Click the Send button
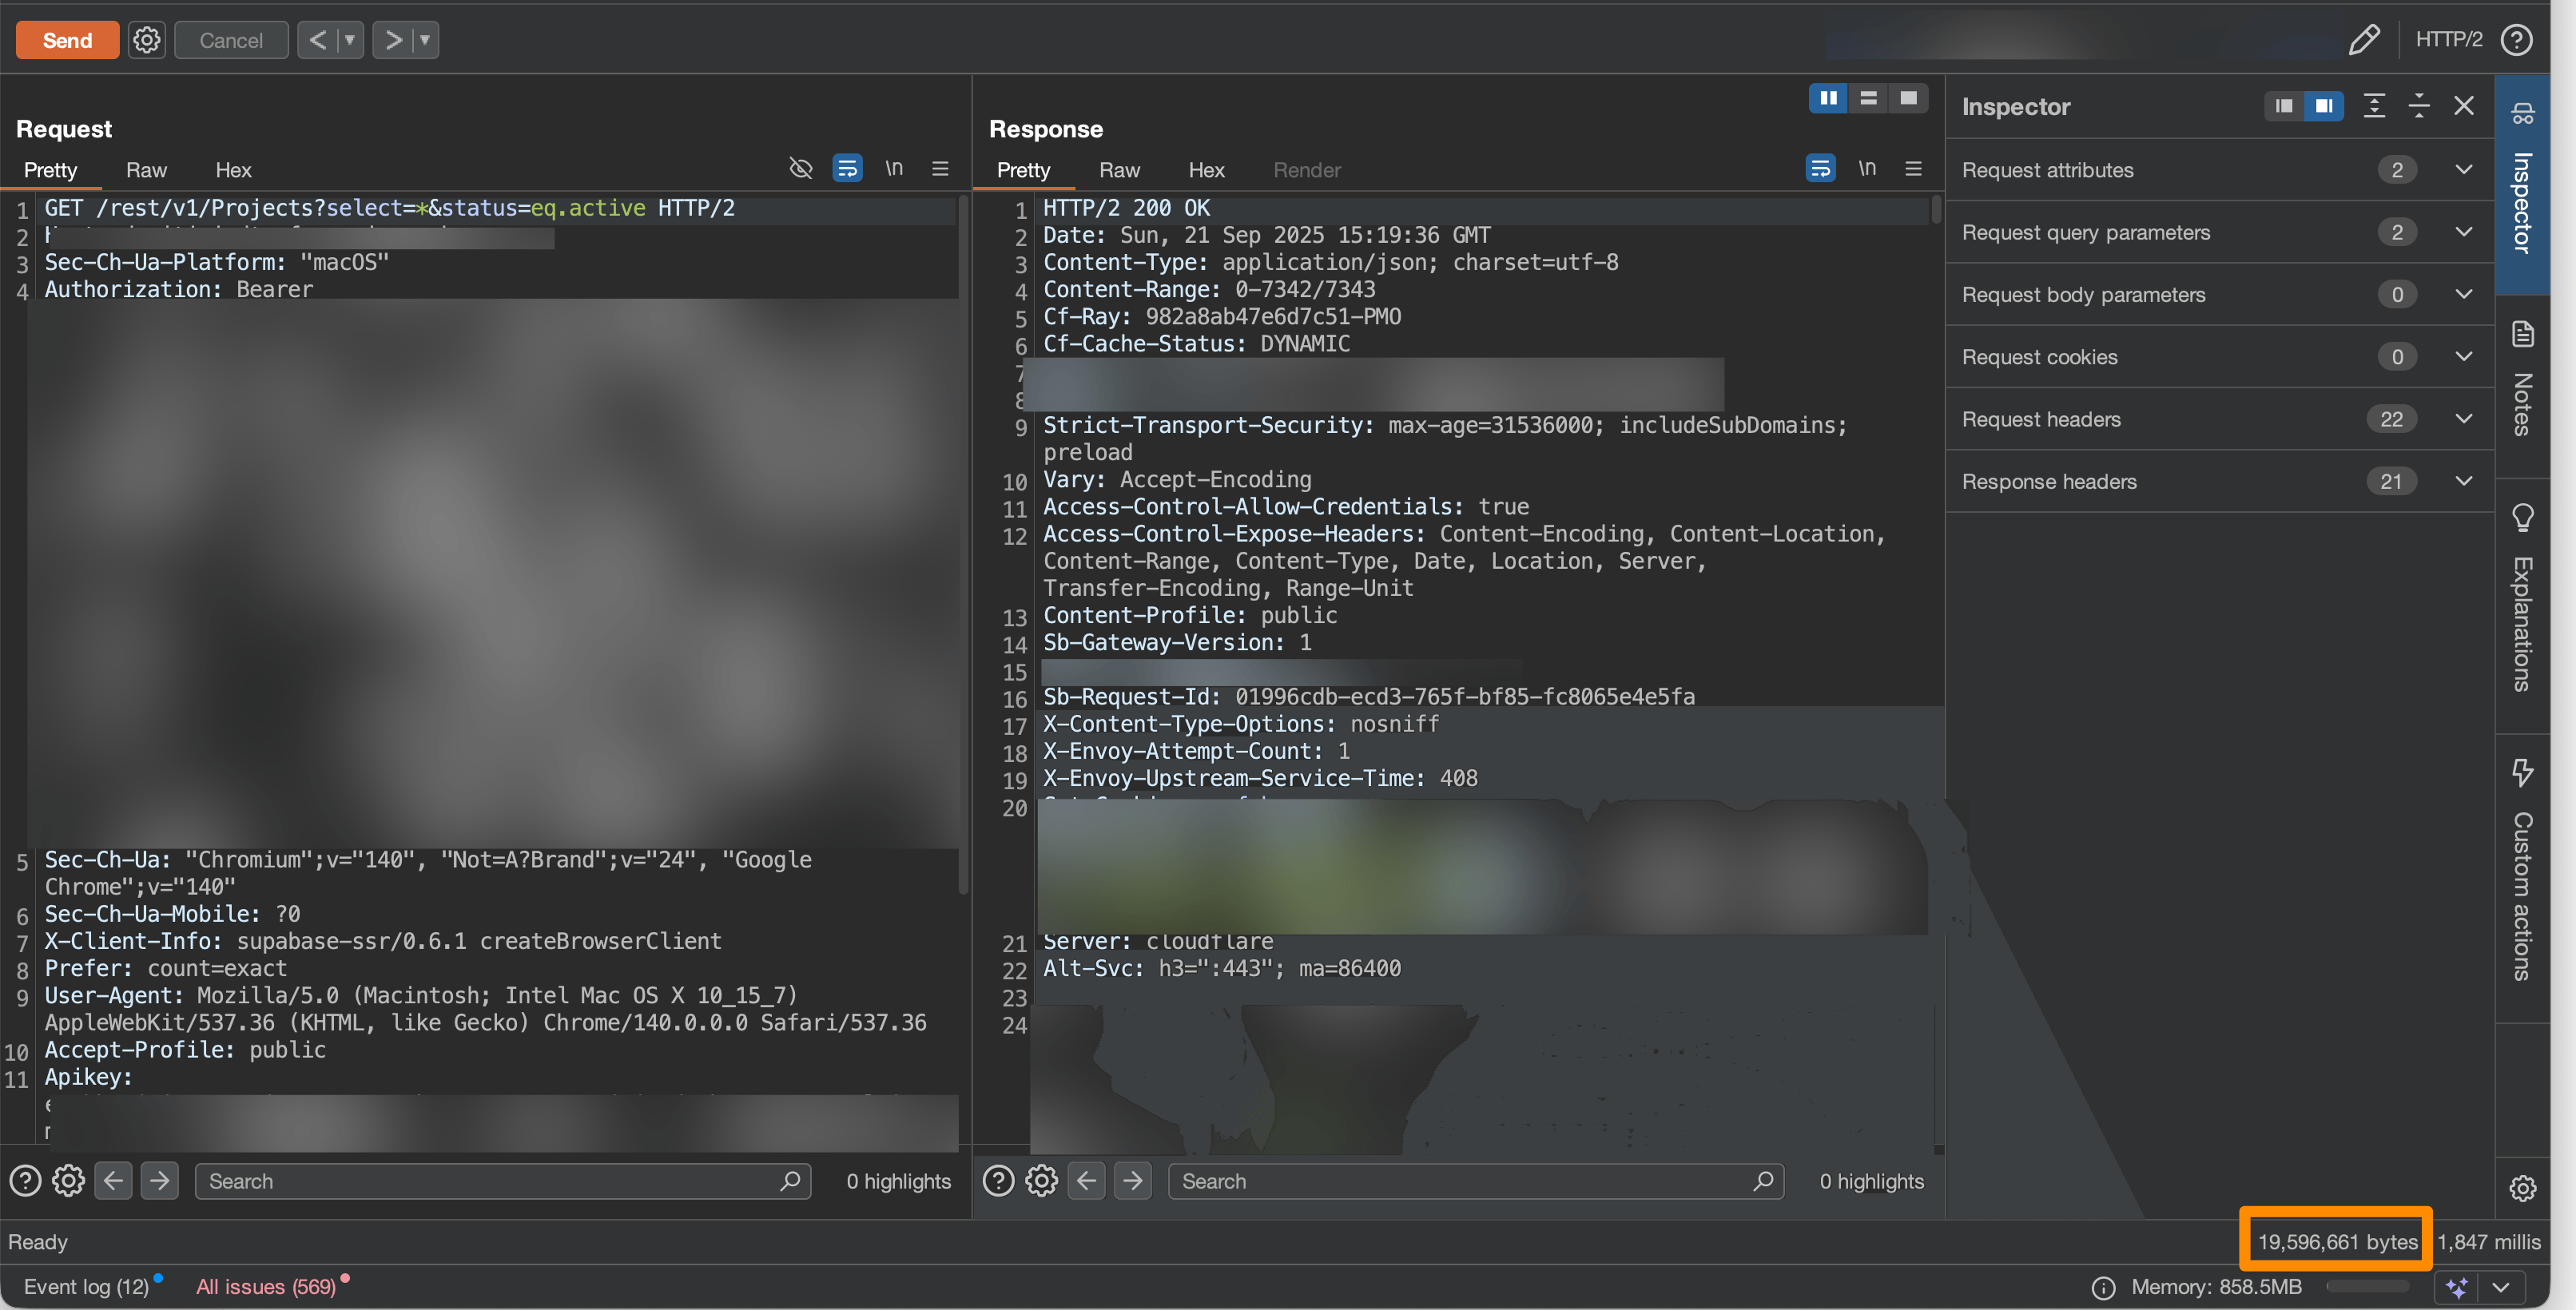The height and width of the screenshot is (1310, 2576). click(67, 40)
